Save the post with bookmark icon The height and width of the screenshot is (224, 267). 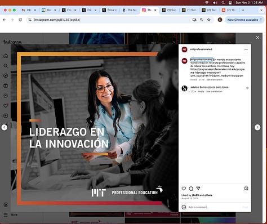[246, 189]
